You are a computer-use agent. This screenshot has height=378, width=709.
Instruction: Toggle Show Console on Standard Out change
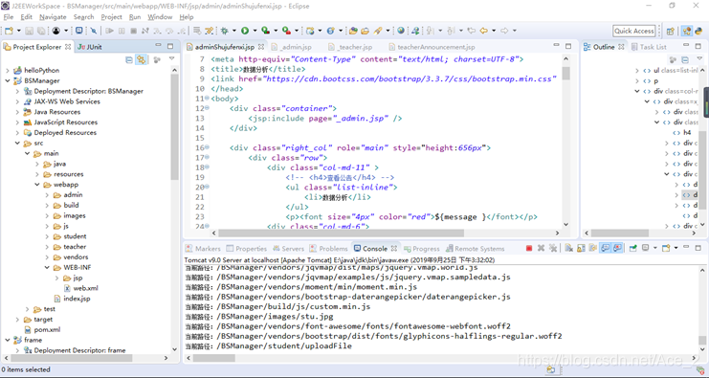[x=605, y=248]
